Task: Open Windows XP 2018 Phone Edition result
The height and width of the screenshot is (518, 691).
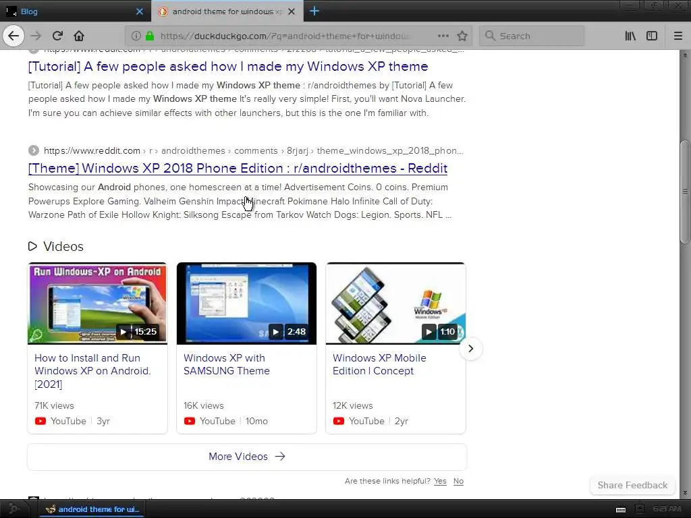Action: (x=238, y=168)
